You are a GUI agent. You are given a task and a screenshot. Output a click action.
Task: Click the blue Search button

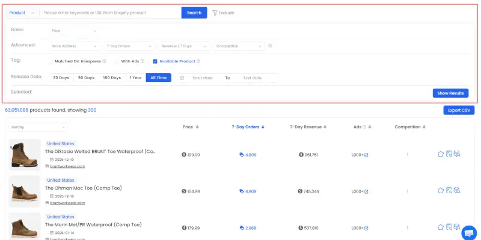(194, 13)
